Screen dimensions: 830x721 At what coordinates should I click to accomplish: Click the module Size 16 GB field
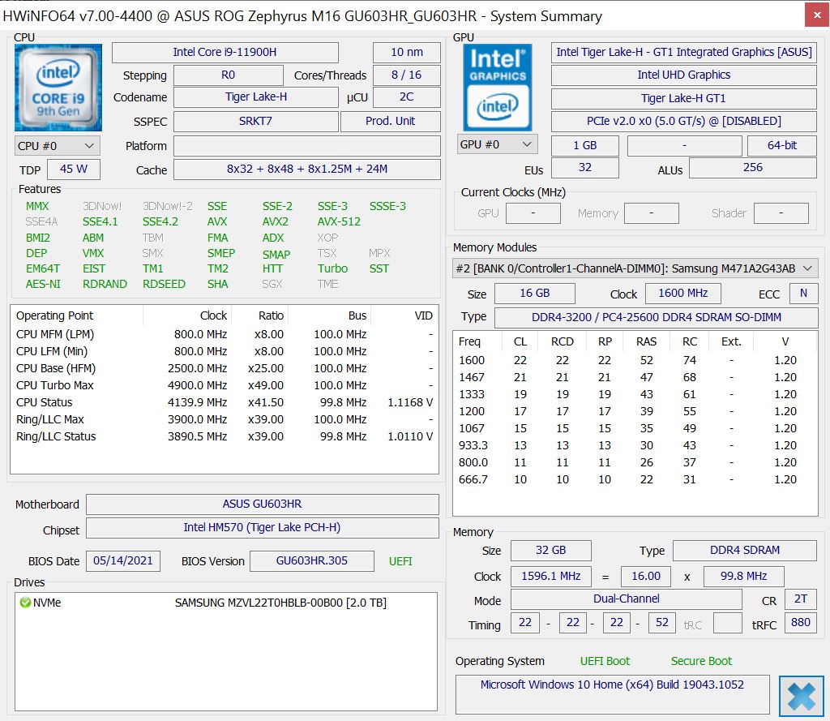(x=535, y=294)
